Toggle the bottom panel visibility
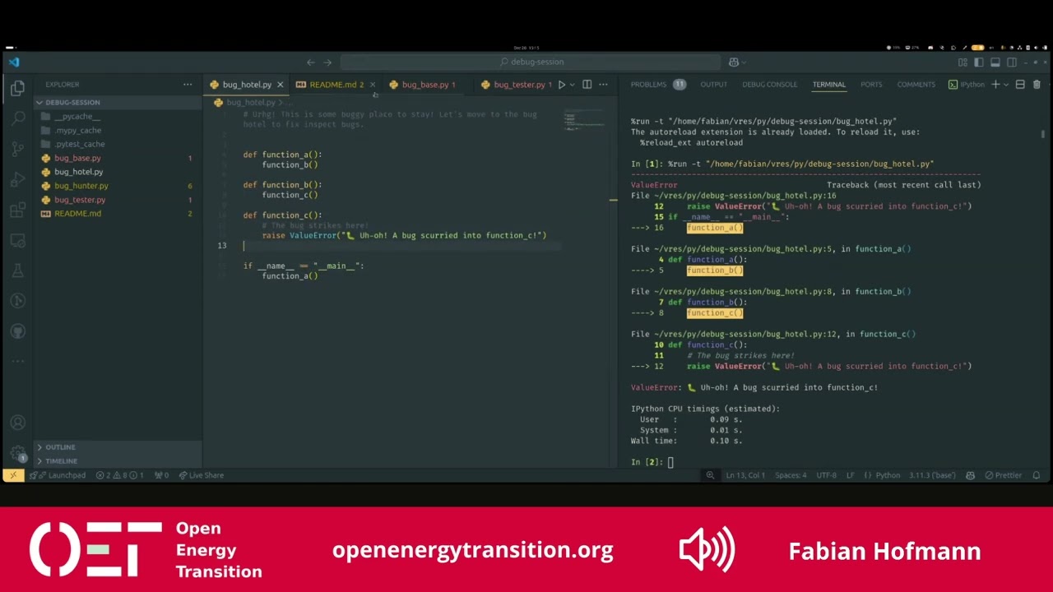This screenshot has width=1053, height=592. (995, 62)
